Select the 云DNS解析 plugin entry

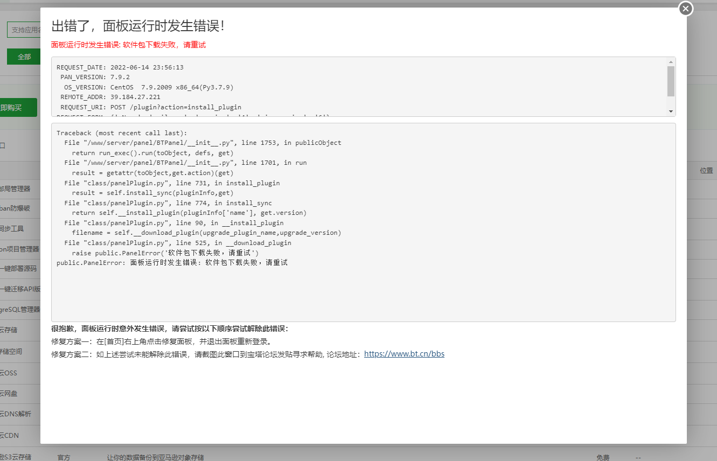point(18,414)
